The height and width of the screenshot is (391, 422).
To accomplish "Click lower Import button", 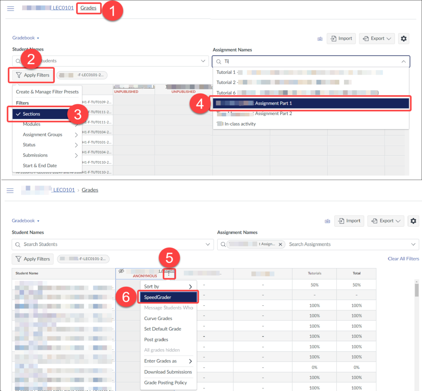I will pos(349,221).
